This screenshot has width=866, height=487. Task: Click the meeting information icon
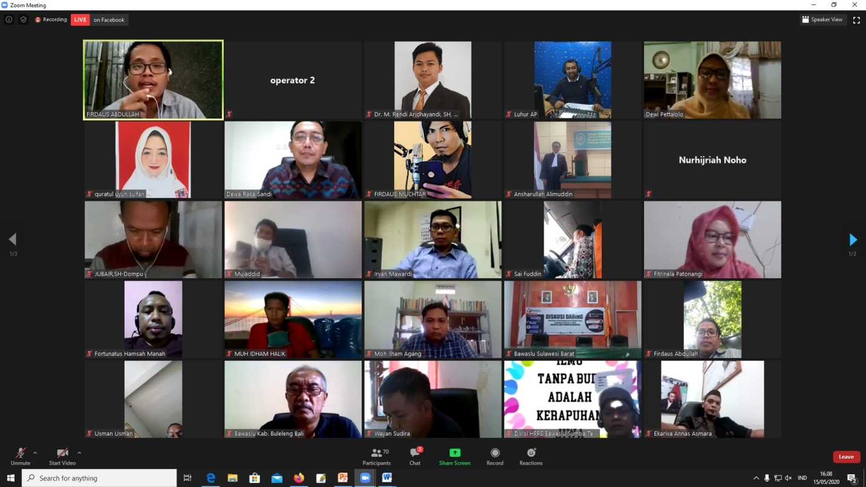(x=9, y=19)
